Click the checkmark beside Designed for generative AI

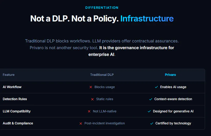(x=149, y=111)
